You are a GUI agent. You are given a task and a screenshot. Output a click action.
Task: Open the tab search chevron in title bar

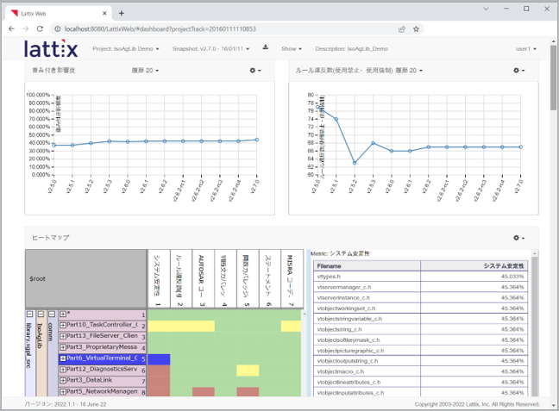pyautogui.click(x=486, y=9)
